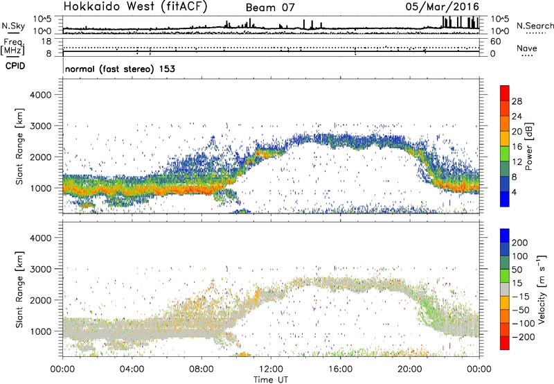Click the '16:00' time tick label
554x384 pixels.
click(340, 369)
